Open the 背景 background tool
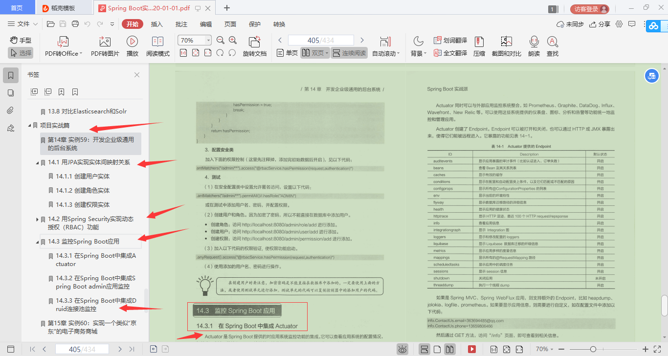Screen dimensions: 668x356 tap(419, 47)
